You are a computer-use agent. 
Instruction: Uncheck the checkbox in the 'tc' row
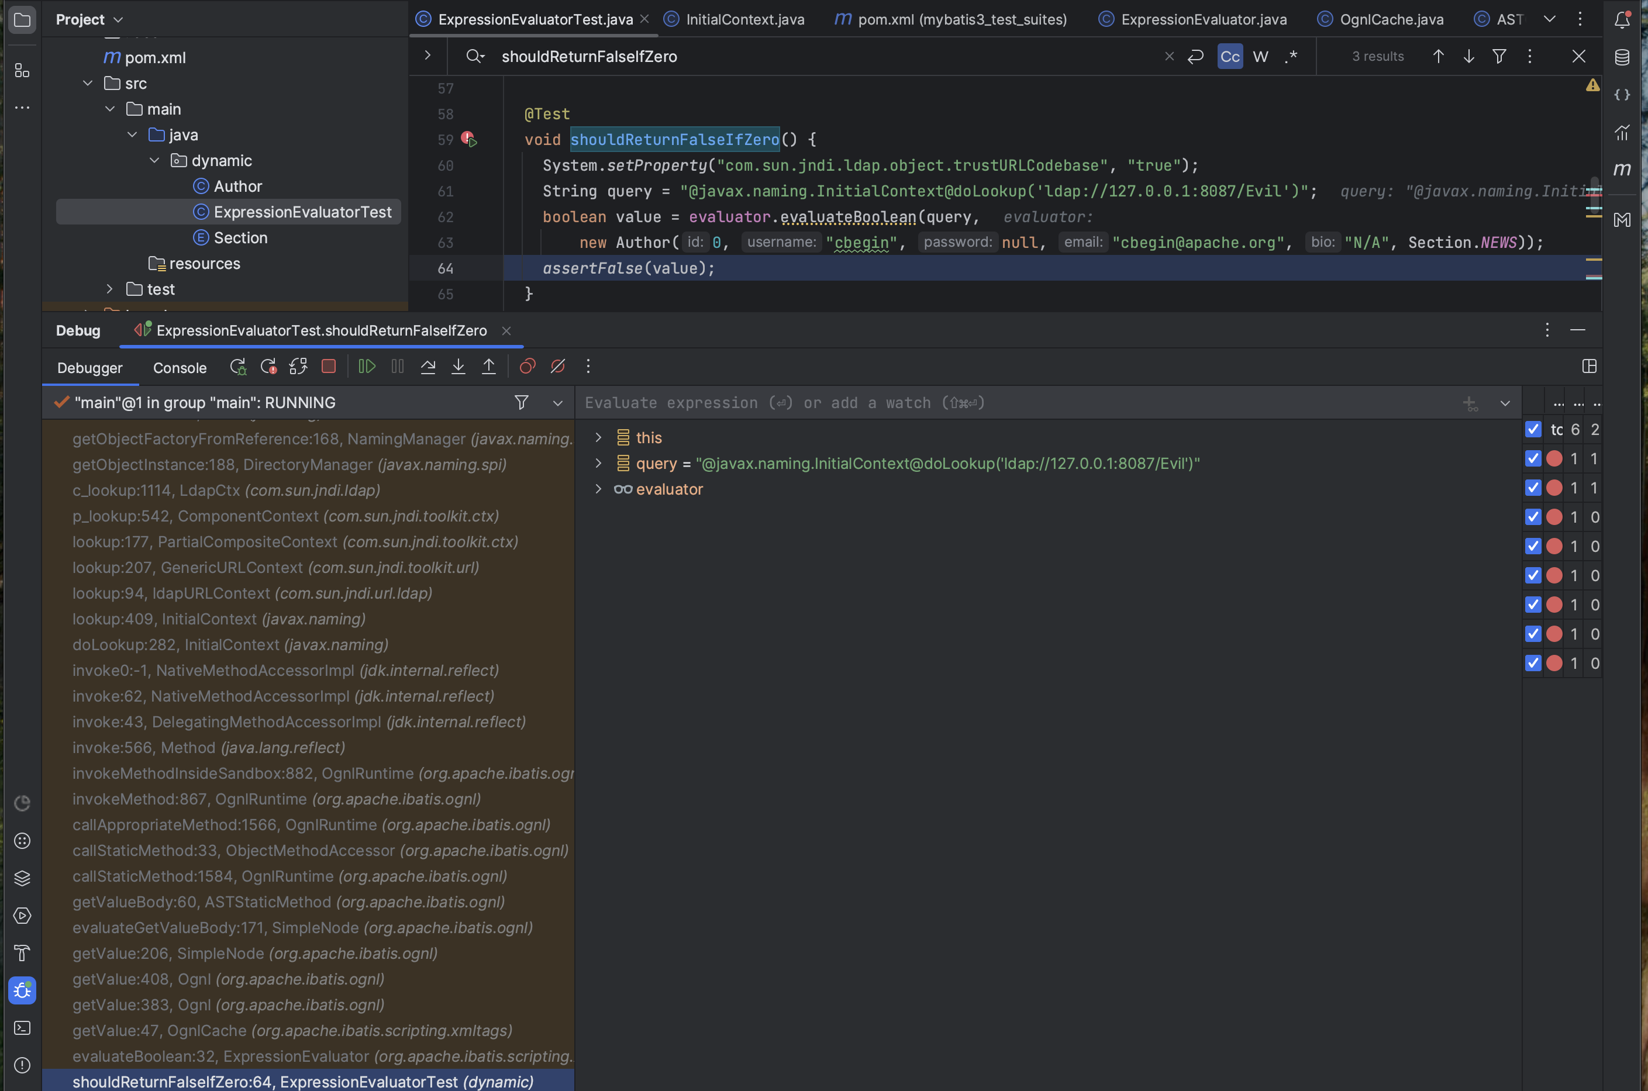[x=1533, y=429]
